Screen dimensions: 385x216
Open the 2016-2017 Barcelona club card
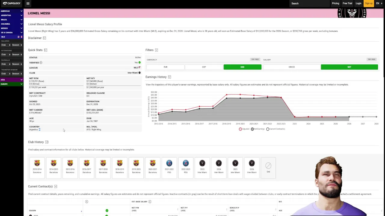coord(87,168)
